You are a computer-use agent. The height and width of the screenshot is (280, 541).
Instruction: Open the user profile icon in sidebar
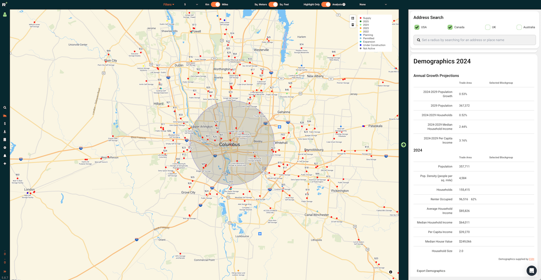tap(5, 15)
